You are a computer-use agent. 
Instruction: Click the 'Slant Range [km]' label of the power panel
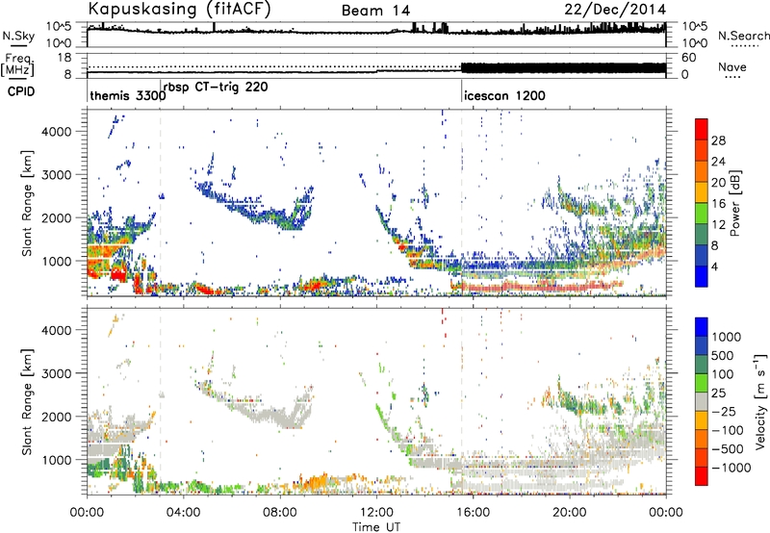[x=27, y=203]
